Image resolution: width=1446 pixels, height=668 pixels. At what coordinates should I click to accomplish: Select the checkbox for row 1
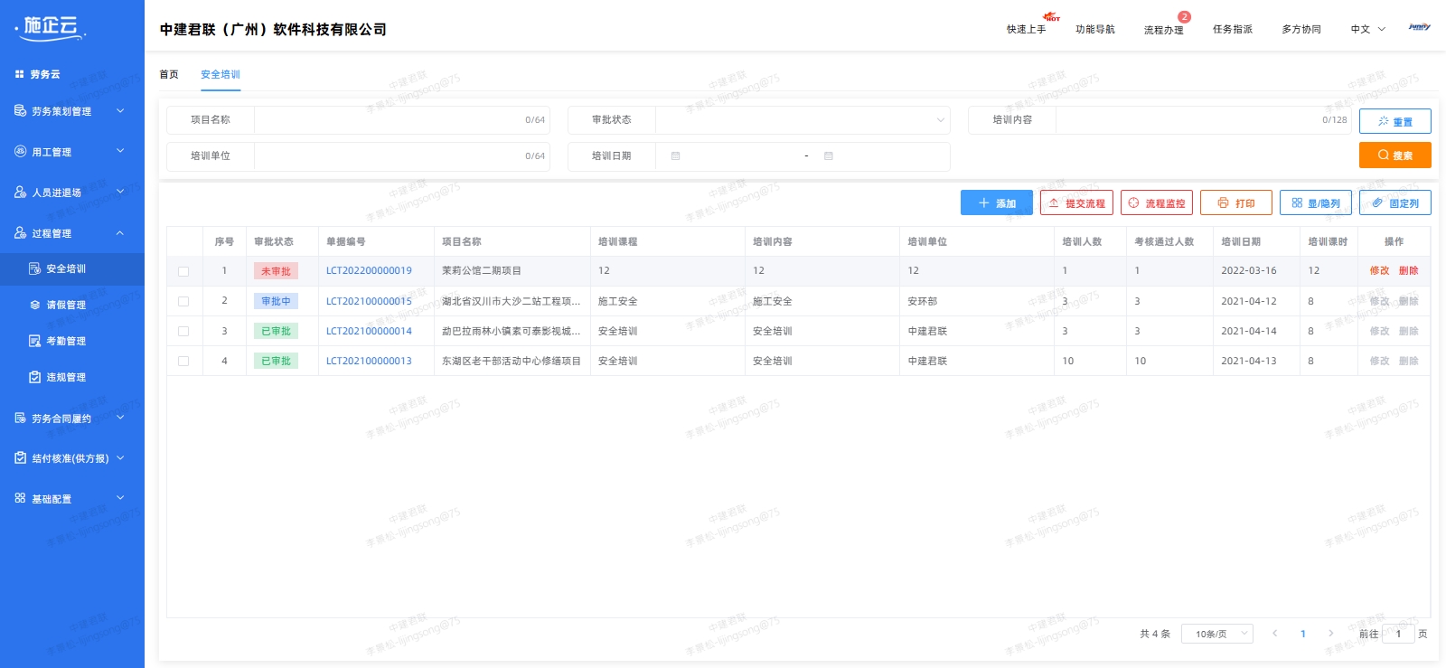coord(183,271)
